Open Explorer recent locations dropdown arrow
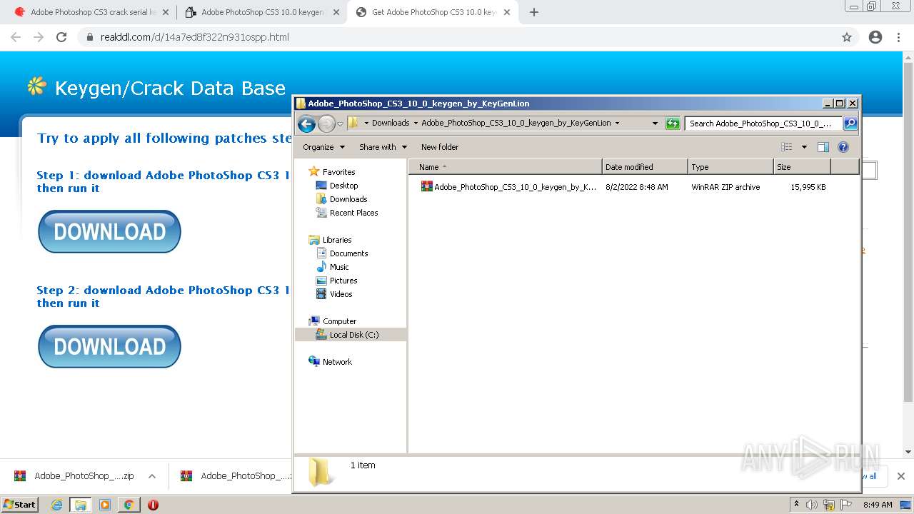 (x=340, y=124)
